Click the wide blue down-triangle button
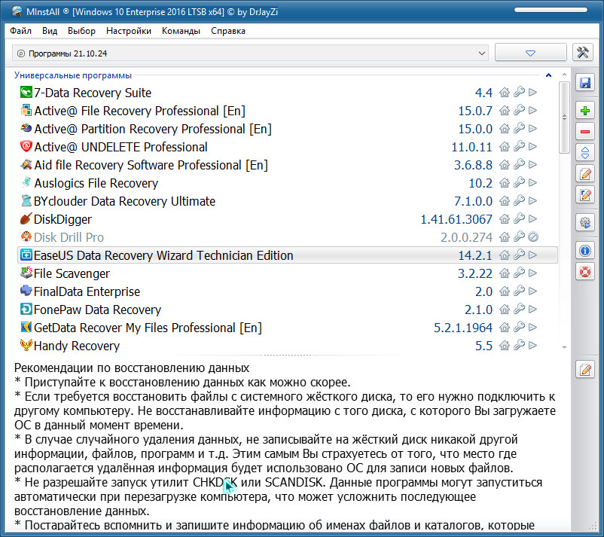 (530, 53)
